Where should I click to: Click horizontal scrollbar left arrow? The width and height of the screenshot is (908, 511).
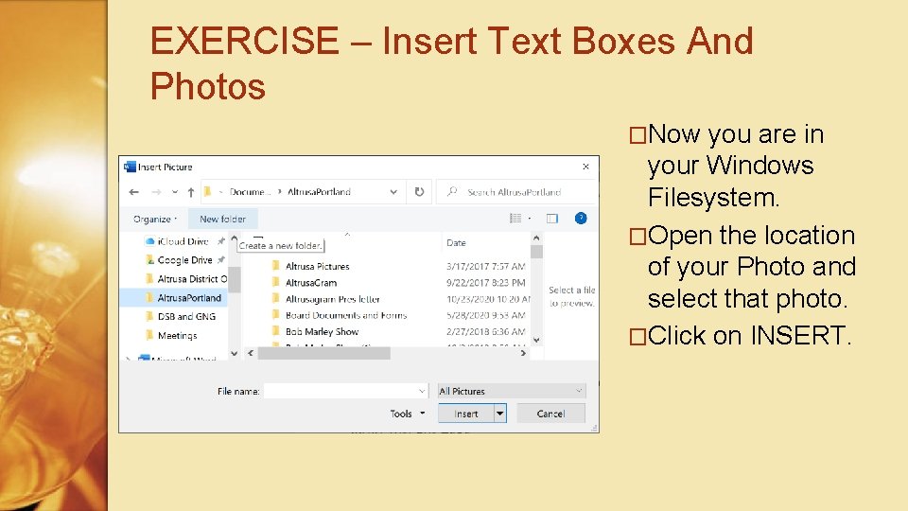point(250,353)
